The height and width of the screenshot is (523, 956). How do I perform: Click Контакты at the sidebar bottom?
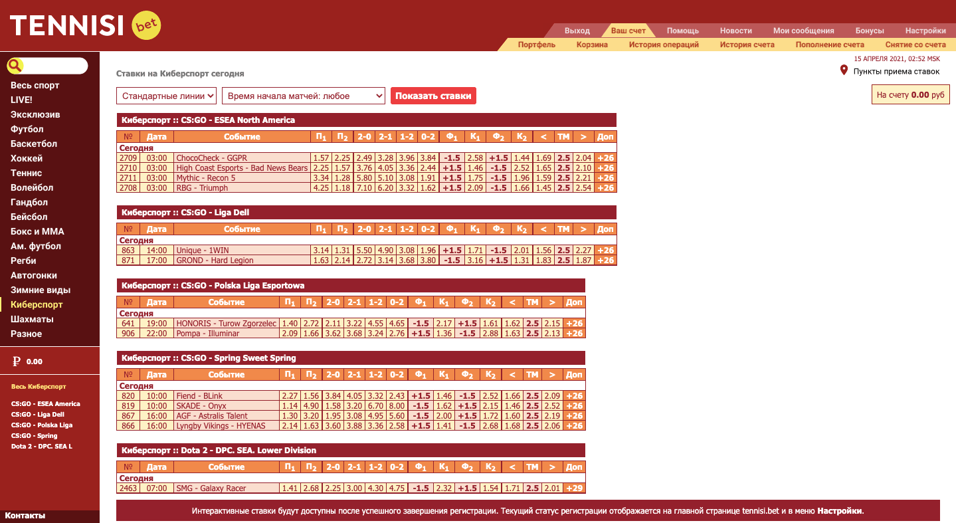tap(25, 516)
